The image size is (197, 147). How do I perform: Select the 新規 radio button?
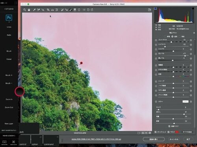165,37
